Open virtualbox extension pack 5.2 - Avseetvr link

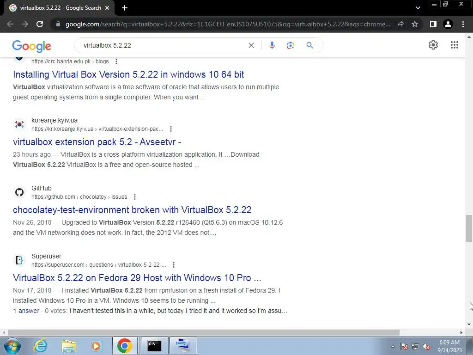pyautogui.click(x=97, y=142)
